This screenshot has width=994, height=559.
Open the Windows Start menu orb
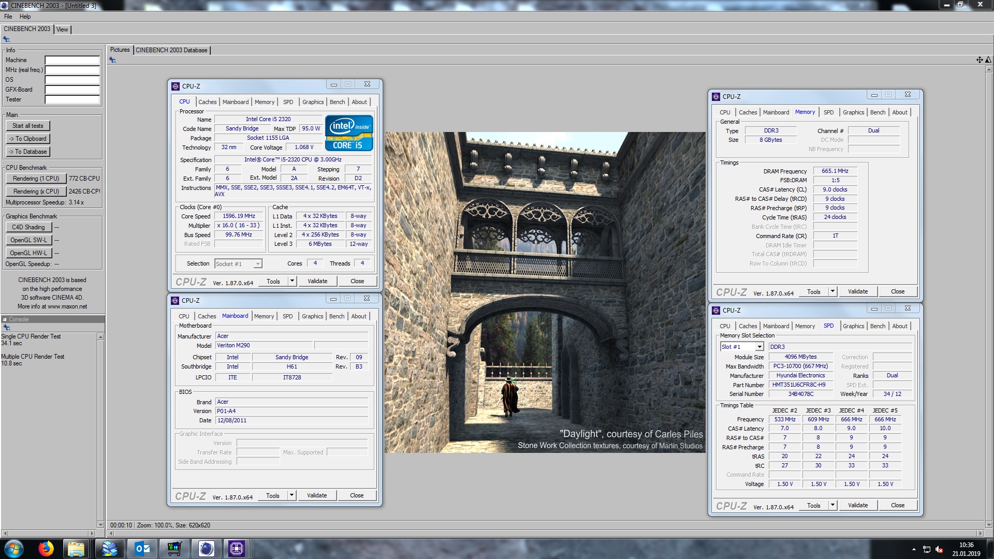click(x=13, y=549)
